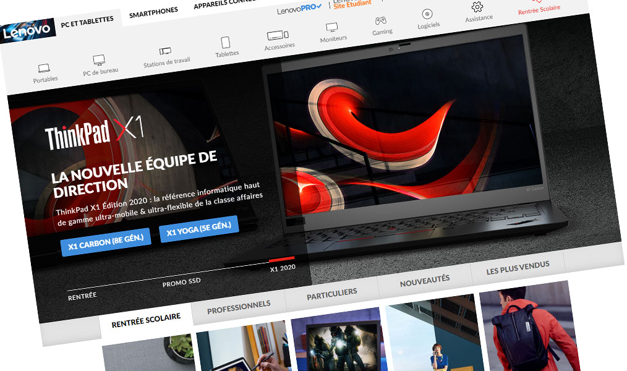
Task: Select the X1 2020 carousel slide
Action: (x=283, y=268)
